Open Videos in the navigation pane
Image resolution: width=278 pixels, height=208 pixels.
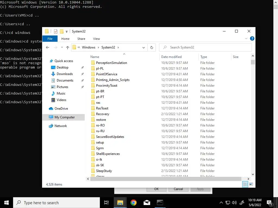[x=61, y=100]
